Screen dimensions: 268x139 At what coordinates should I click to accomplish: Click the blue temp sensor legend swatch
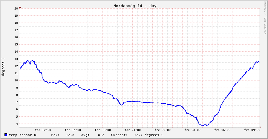tap(6, 135)
